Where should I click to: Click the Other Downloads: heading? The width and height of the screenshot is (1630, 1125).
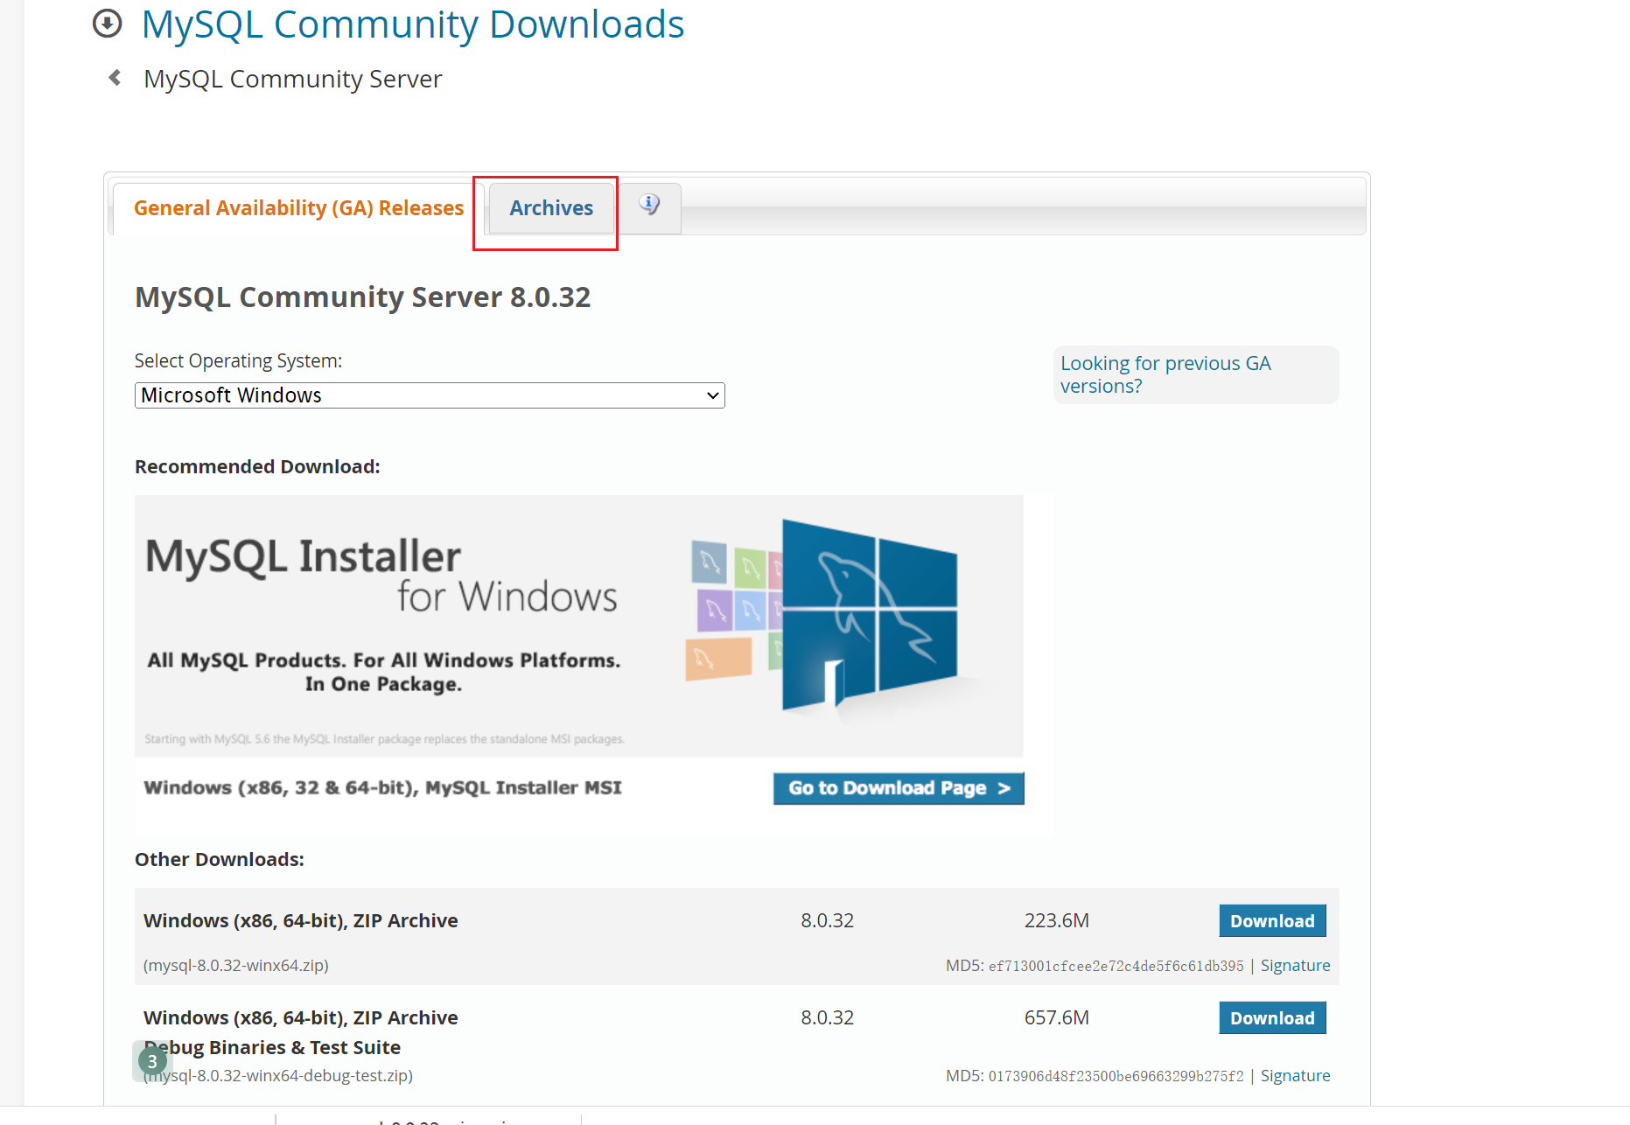pyautogui.click(x=220, y=859)
